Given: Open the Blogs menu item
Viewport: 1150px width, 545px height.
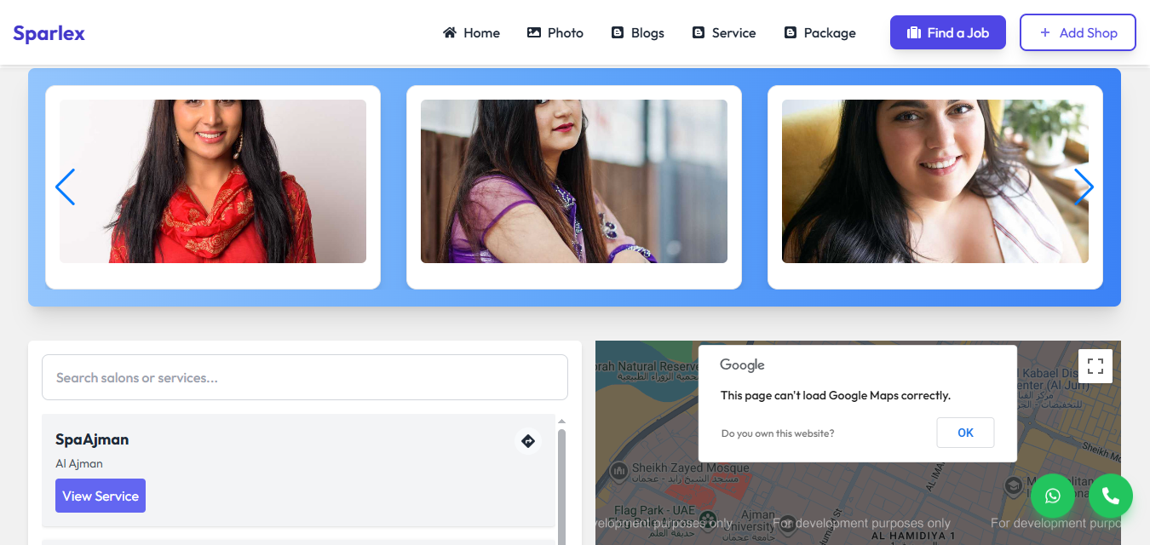Looking at the screenshot, I should point(637,33).
